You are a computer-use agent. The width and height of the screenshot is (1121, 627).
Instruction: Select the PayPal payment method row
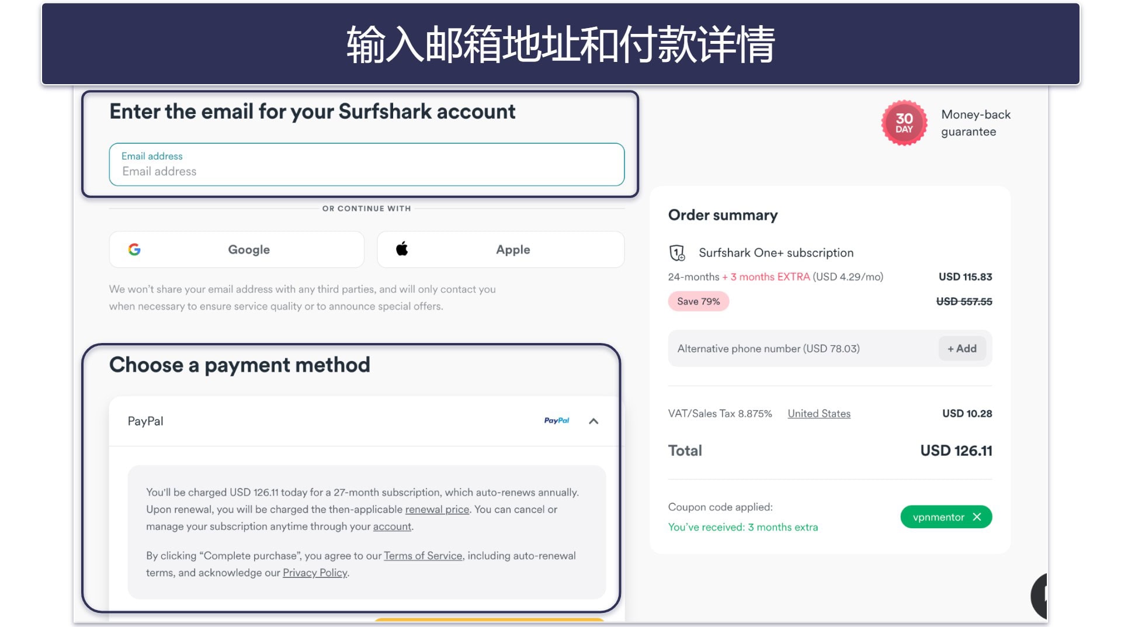pos(366,421)
